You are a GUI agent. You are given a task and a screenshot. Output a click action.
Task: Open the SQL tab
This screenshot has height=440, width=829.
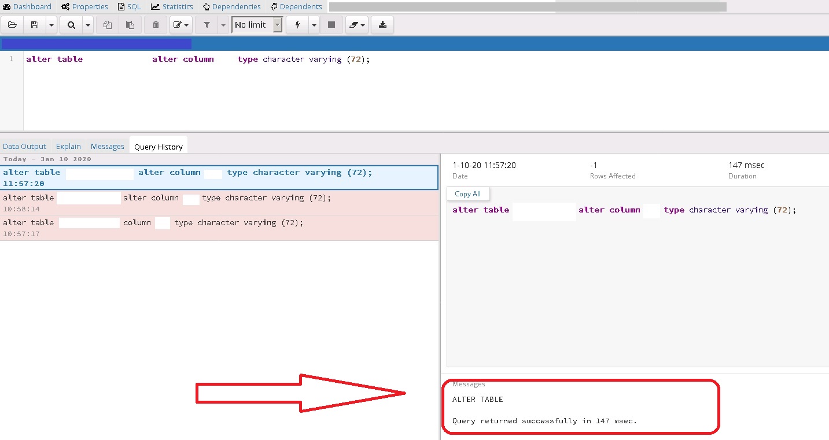(129, 6)
